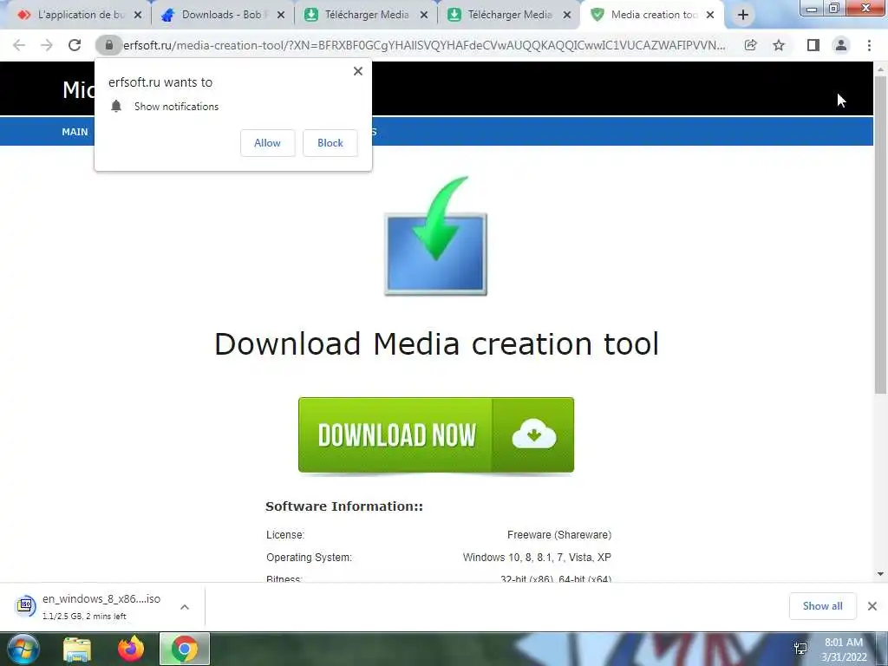
Task: Click the tab favicon of L'application tab
Action: click(23, 16)
